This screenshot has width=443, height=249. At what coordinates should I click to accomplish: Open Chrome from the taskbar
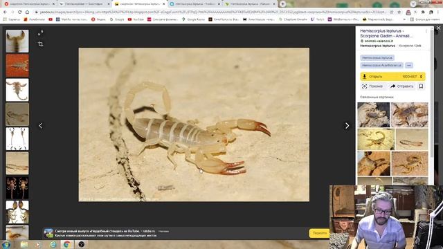coord(66,244)
